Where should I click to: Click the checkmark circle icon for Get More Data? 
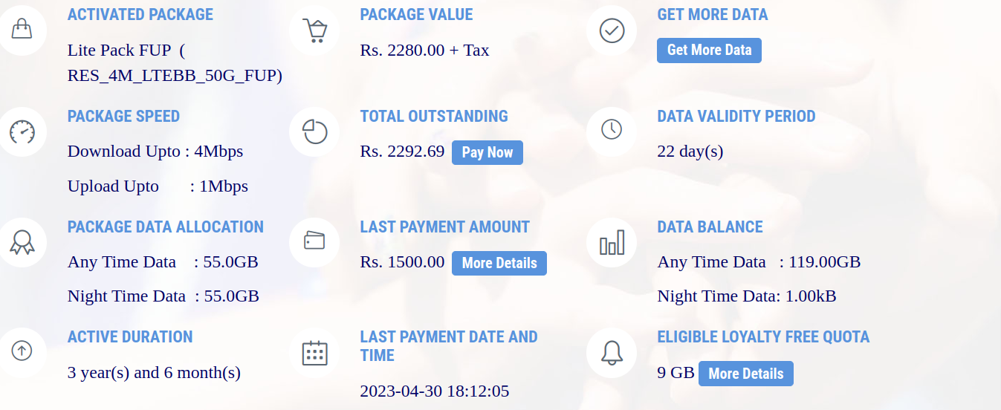click(x=612, y=30)
